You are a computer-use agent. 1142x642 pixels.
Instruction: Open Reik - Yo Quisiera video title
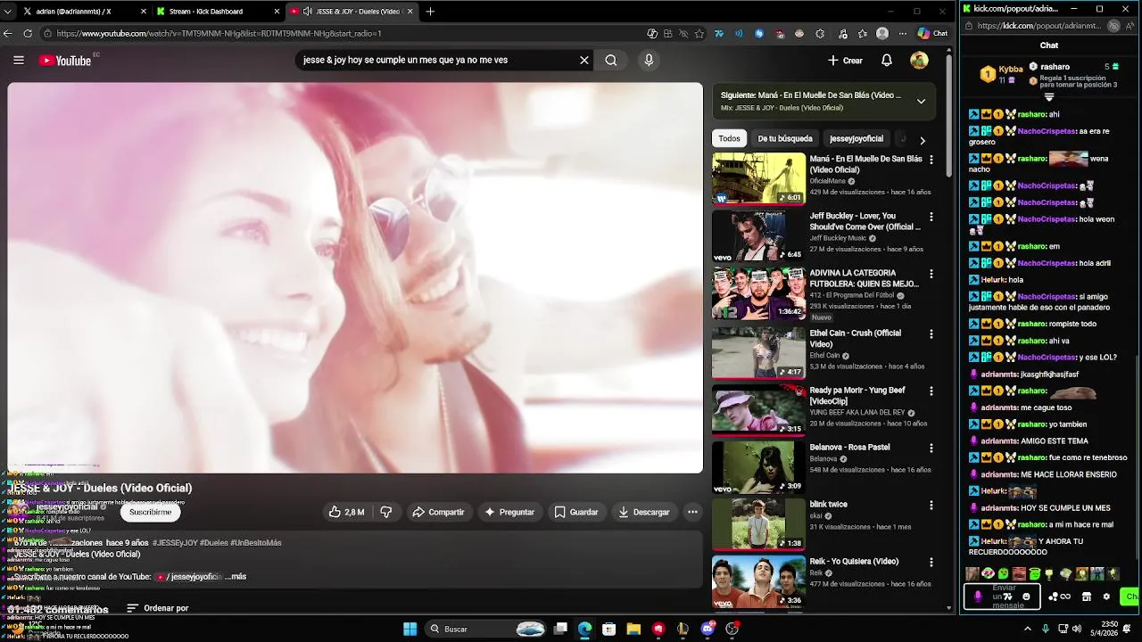[854, 562]
